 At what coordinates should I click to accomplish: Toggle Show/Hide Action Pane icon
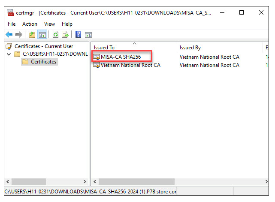coord(88,35)
